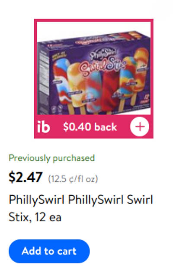
Task: Click the PhillySwirl logo on the box
Action: click(x=103, y=54)
